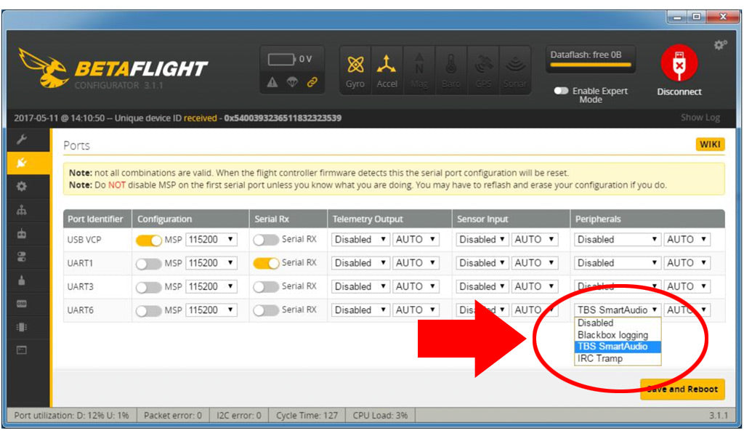Click Show Log in the log bar
Viewport: 744px width, 436px height.
pos(700,118)
